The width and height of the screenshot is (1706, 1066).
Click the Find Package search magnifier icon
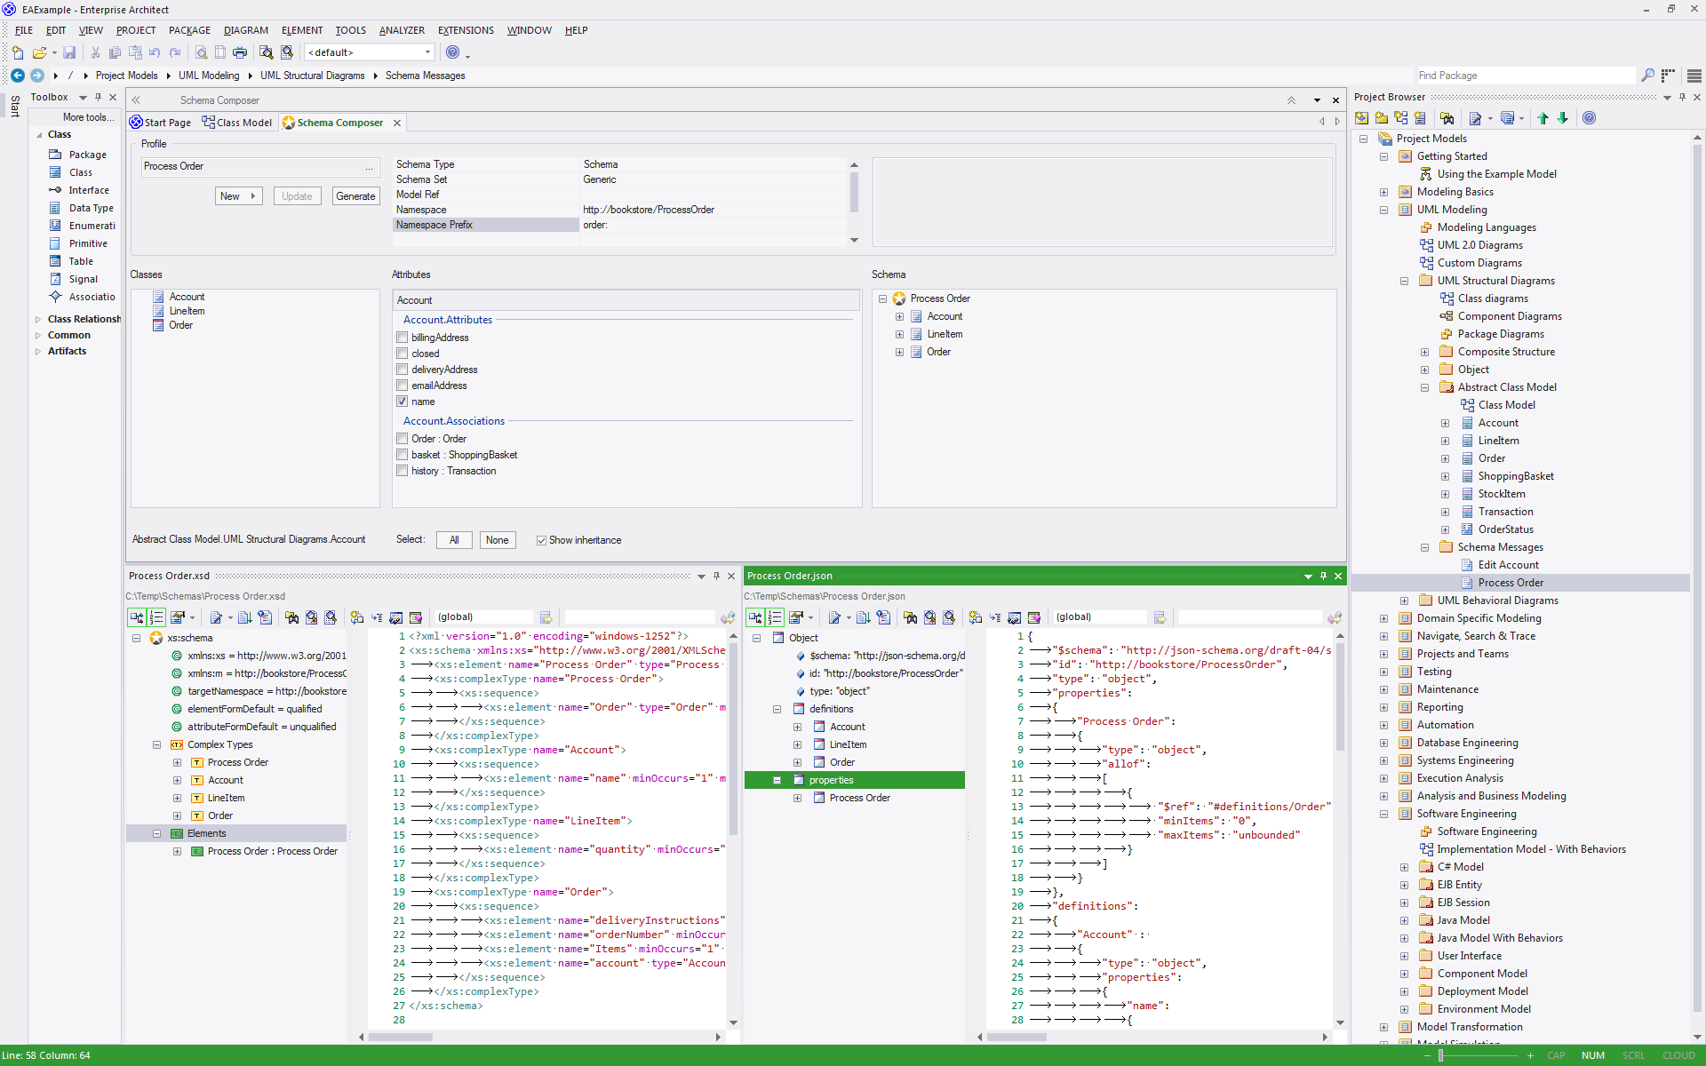click(1647, 76)
